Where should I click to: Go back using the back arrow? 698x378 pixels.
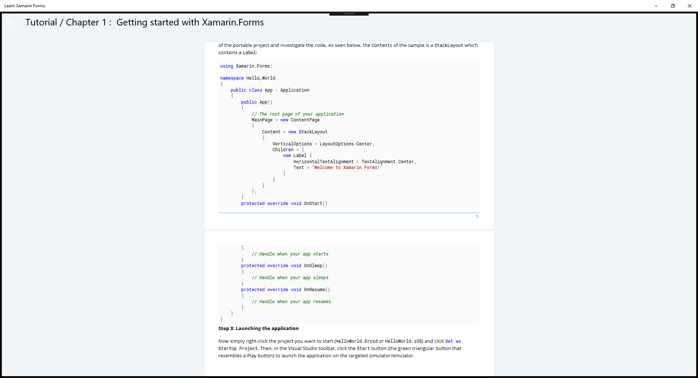tap(10, 23)
